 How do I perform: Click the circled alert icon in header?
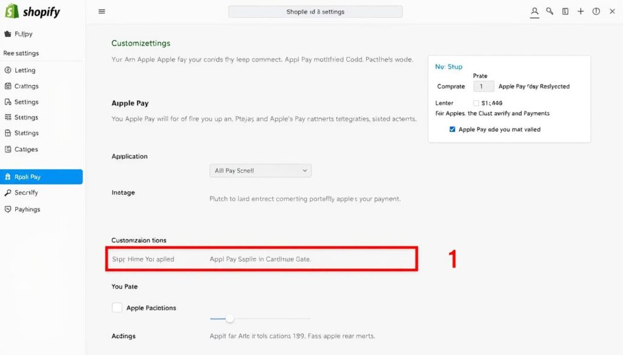[596, 12]
